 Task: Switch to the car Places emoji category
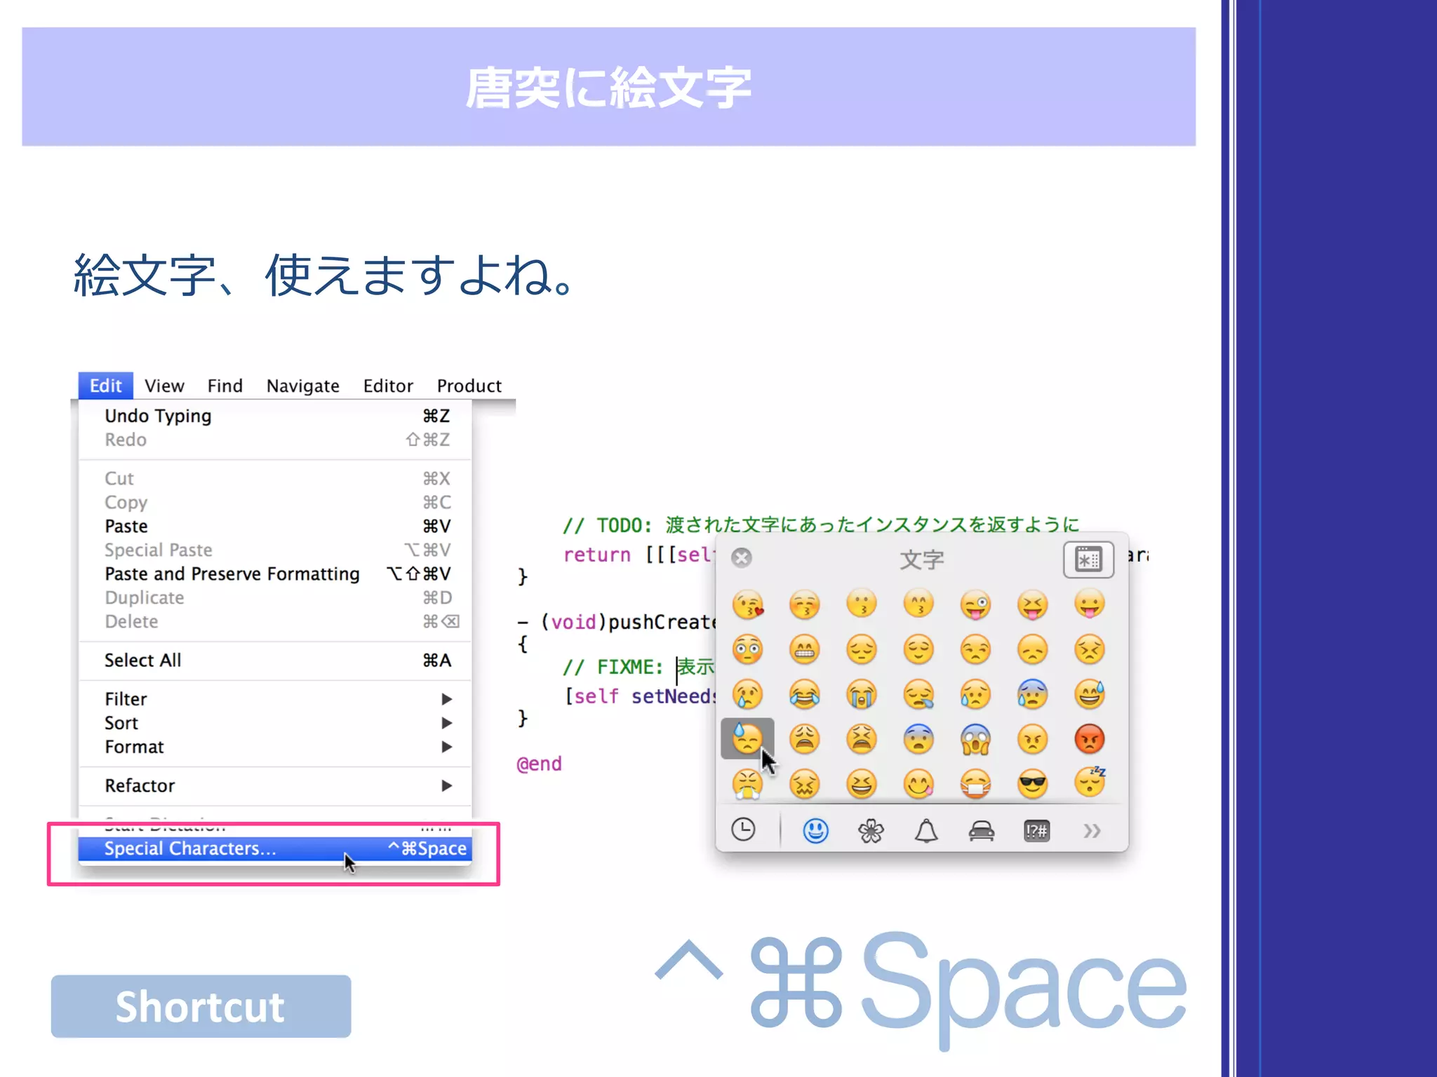(x=982, y=832)
